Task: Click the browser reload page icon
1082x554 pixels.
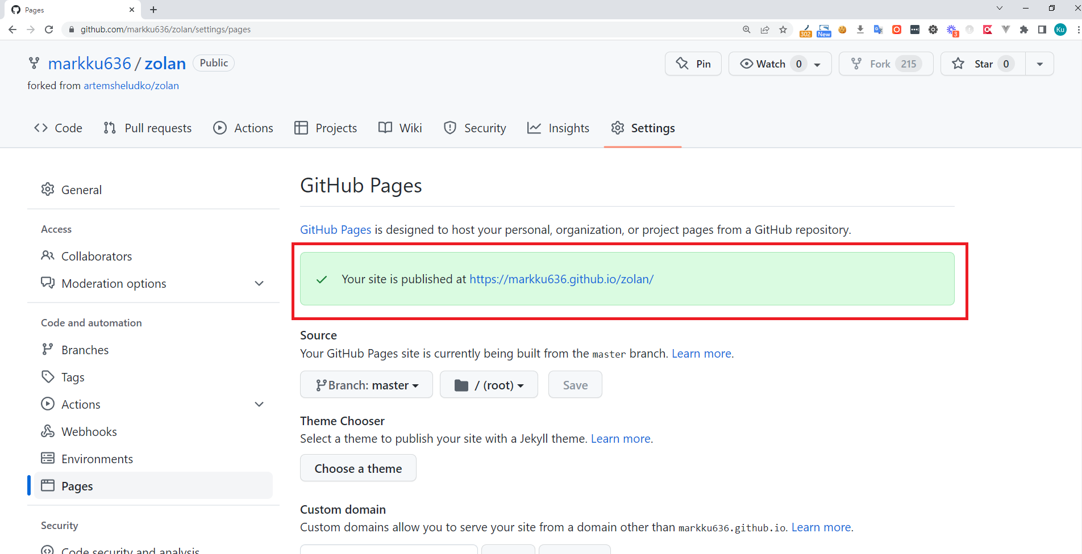Action: 49,30
